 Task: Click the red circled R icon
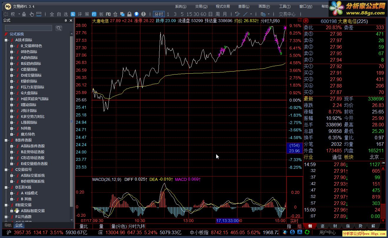[x=306, y=21]
